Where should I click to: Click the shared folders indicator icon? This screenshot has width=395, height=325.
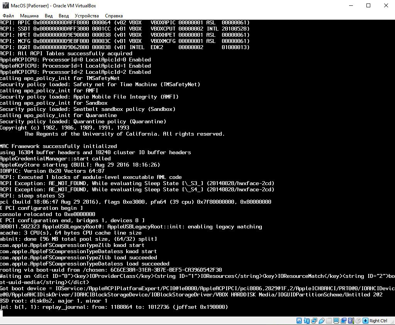tap(329, 321)
